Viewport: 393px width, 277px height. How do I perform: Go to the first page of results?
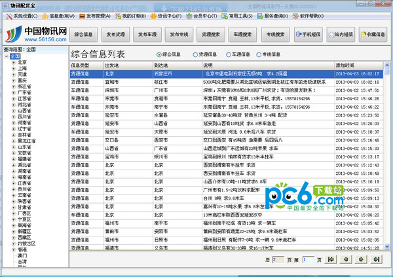[331, 260]
